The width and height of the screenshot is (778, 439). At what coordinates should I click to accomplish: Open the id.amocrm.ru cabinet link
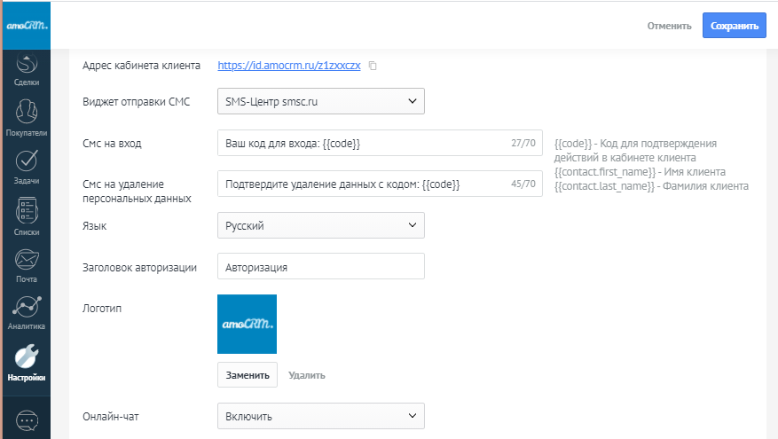[x=288, y=66]
